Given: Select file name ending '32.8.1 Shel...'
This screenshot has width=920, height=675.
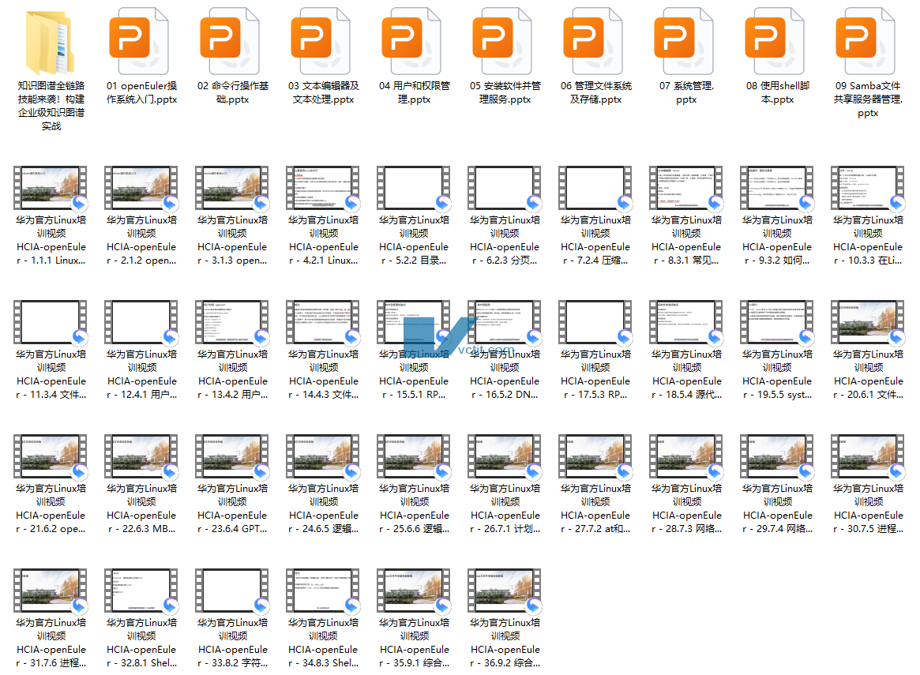Looking at the screenshot, I should [141, 643].
